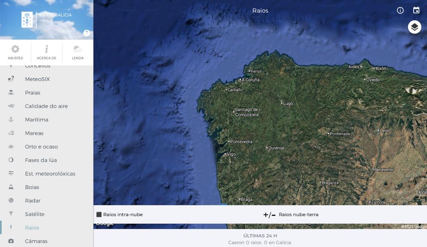Click the METEOGALICIA header text

coord(56,15)
